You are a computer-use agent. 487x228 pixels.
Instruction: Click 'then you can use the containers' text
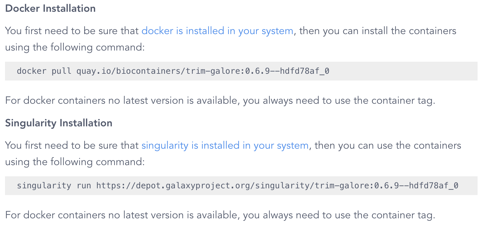point(388,145)
